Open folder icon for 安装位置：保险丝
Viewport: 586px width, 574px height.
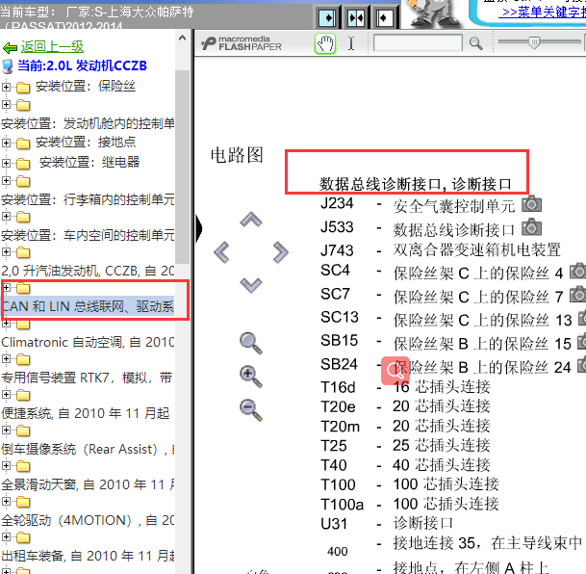(x=23, y=88)
